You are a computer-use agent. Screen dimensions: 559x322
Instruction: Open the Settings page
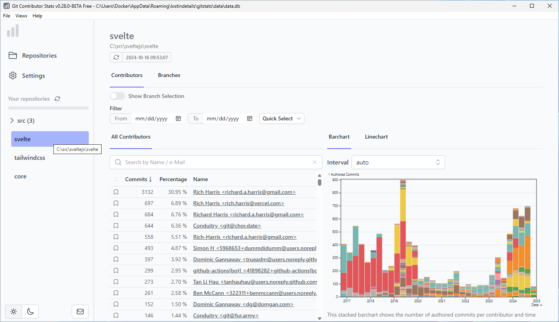tap(33, 75)
